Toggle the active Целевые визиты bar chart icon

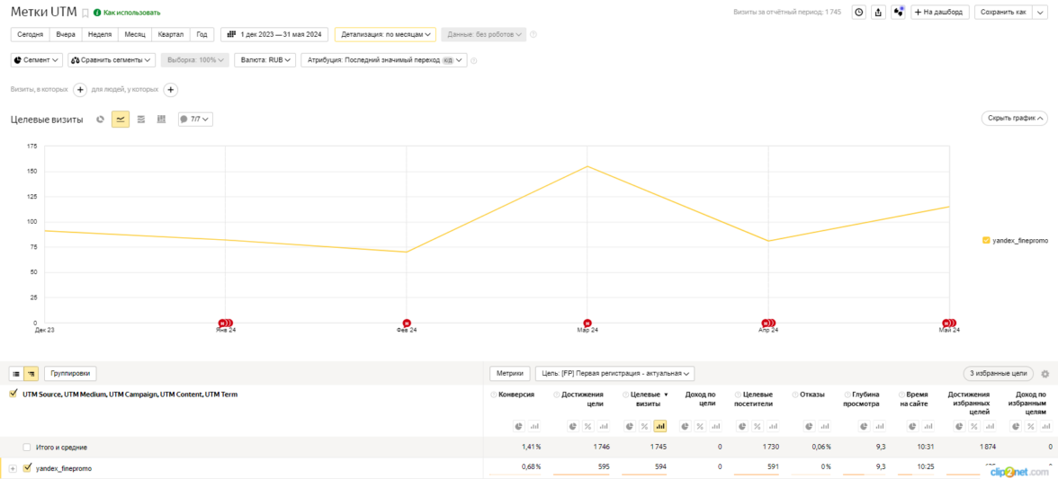click(660, 427)
